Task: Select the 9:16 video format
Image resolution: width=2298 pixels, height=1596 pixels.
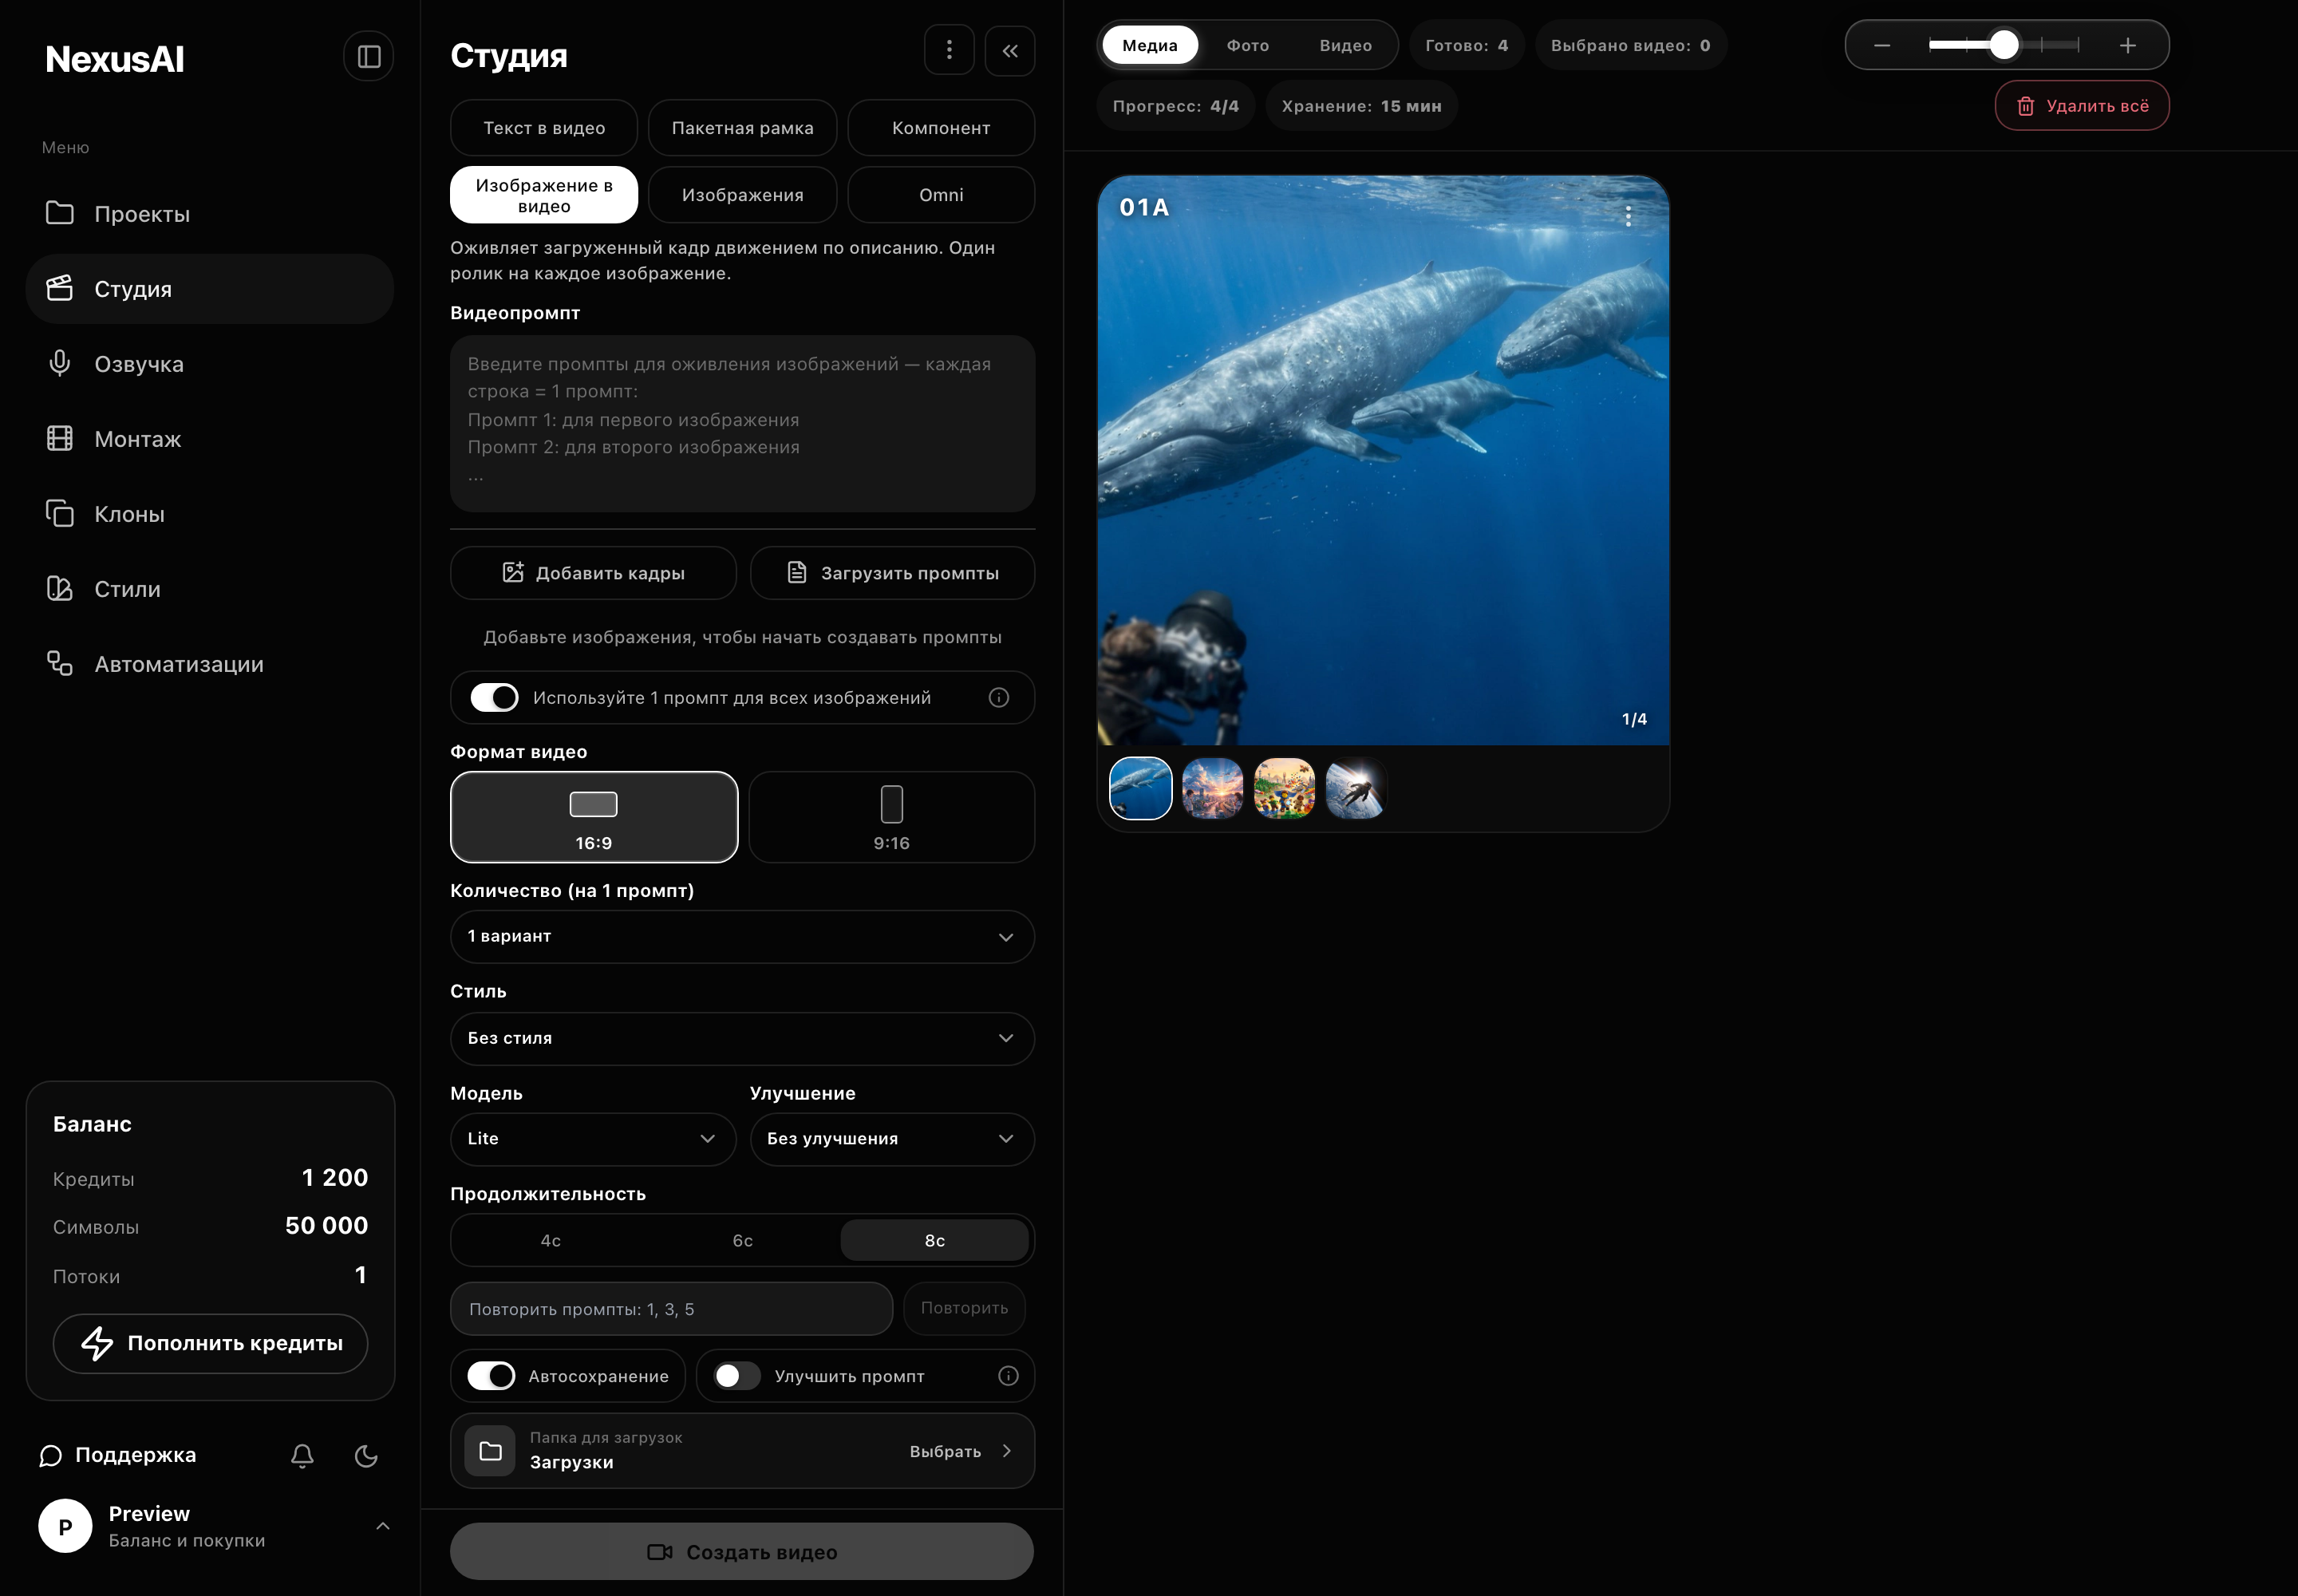Action: point(892,817)
